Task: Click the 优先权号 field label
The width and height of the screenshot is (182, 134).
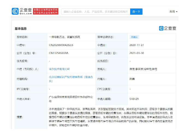Action: (22, 61)
